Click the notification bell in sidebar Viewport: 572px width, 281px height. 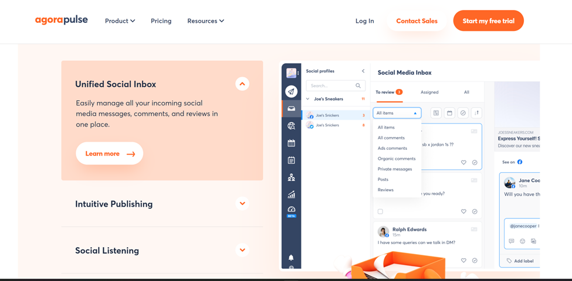[x=291, y=258]
